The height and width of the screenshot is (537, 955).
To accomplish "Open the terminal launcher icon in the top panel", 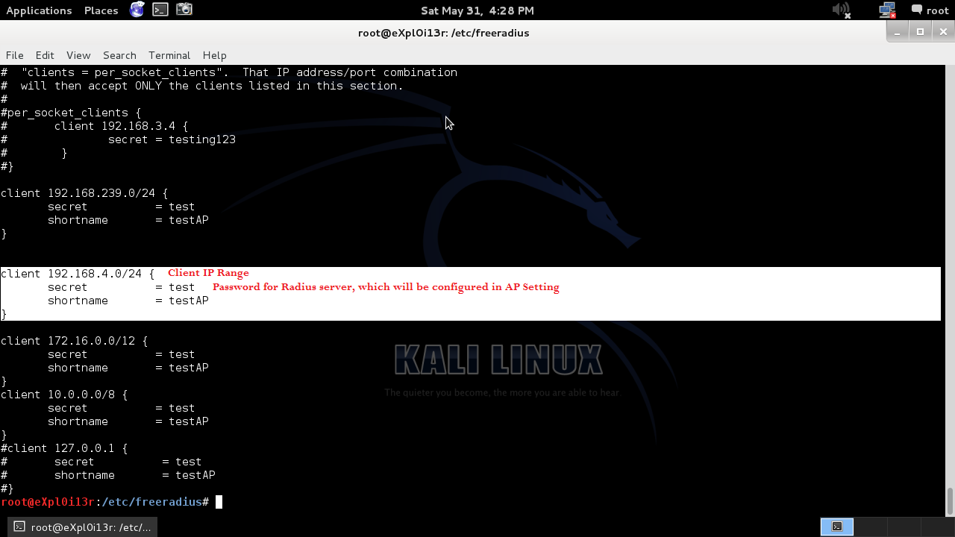I will [160, 10].
